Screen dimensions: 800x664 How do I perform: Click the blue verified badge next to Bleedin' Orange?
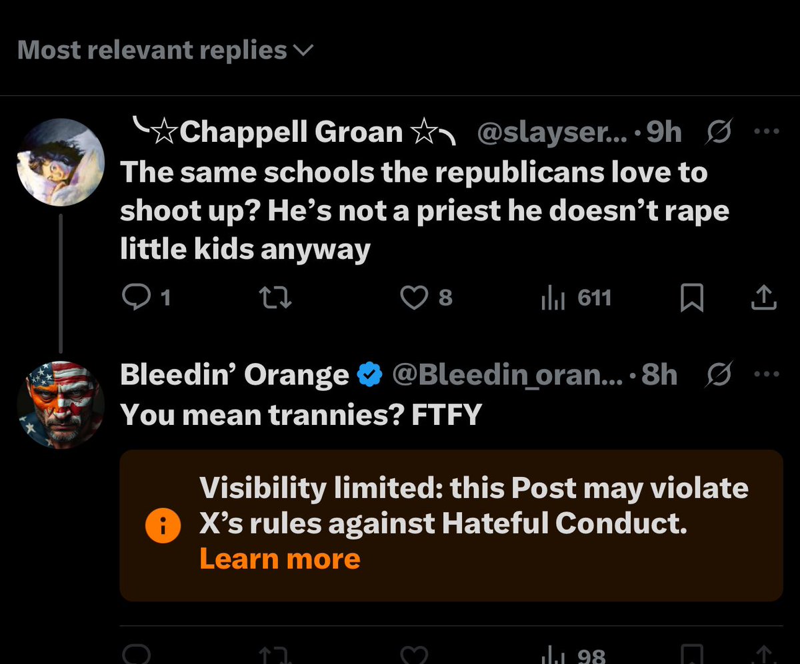tap(369, 376)
